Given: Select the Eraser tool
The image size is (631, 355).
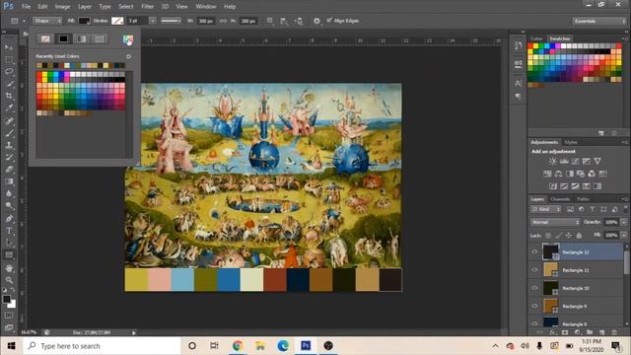Looking at the screenshot, I should pos(9,169).
